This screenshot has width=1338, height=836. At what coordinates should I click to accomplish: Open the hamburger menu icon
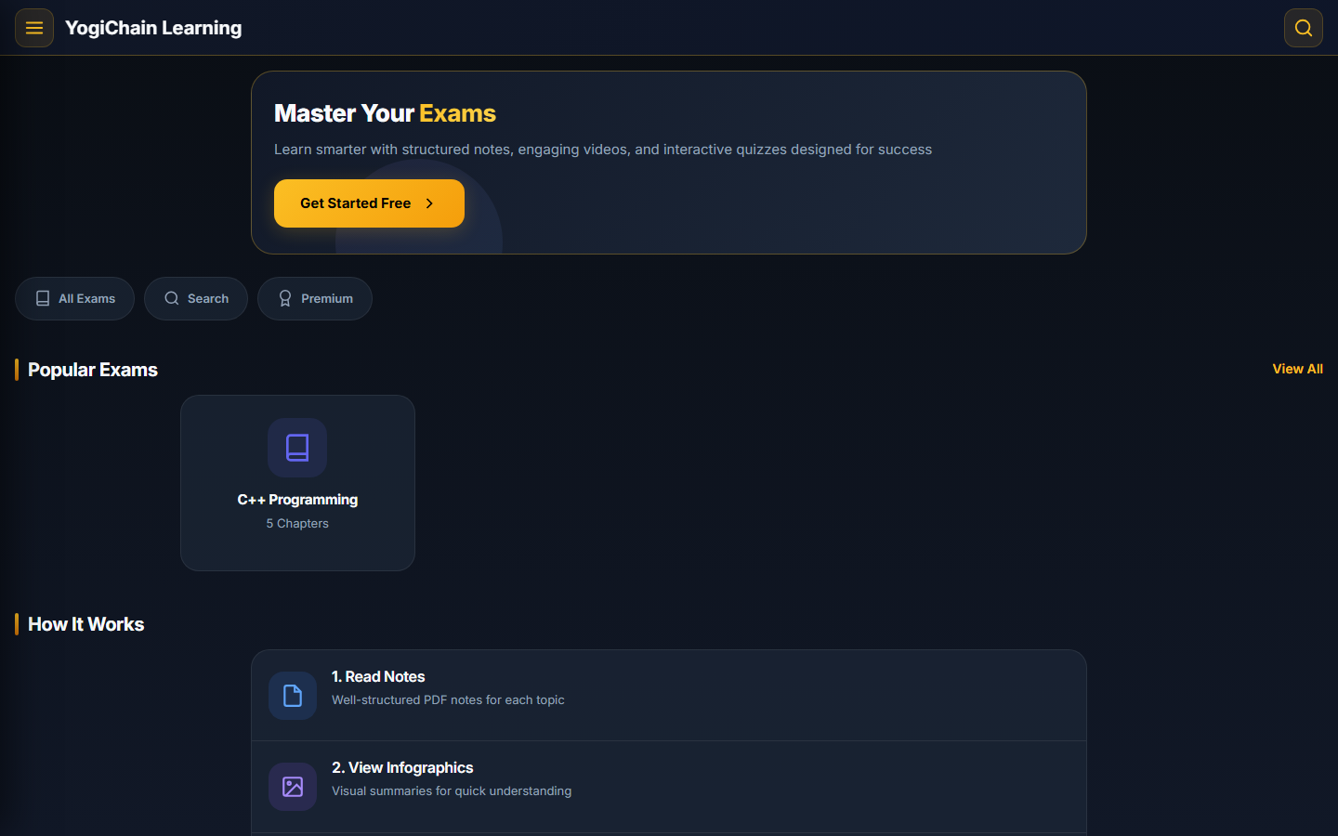34,28
